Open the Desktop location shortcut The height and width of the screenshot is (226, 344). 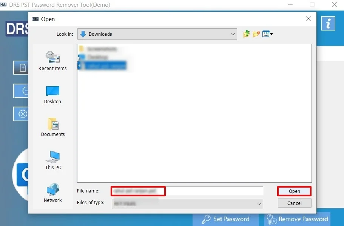[52, 92]
